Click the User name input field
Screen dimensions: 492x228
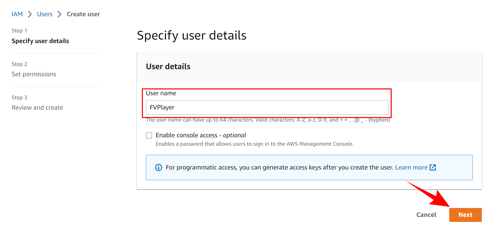pos(267,107)
